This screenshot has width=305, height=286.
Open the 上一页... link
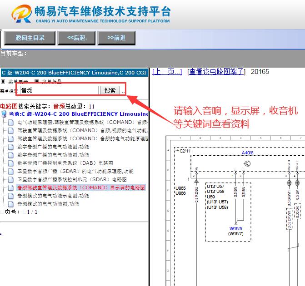coord(167,72)
